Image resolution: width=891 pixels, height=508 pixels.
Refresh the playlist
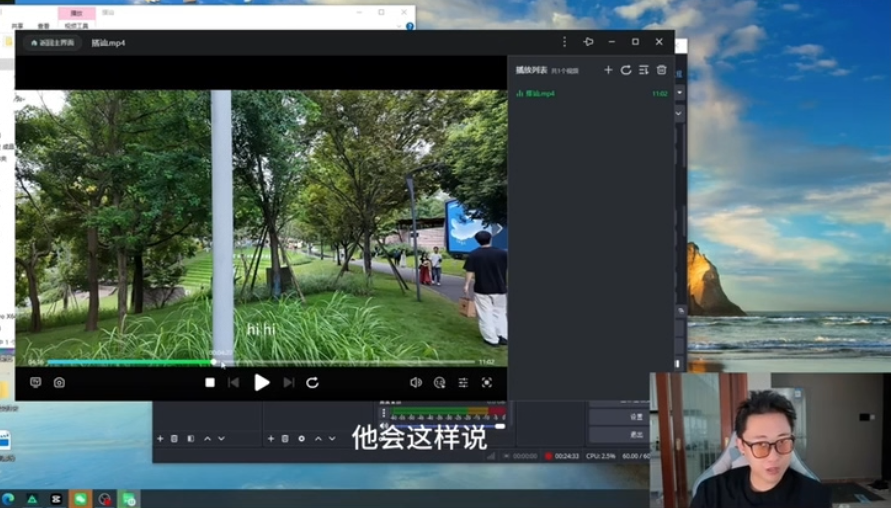pos(626,70)
